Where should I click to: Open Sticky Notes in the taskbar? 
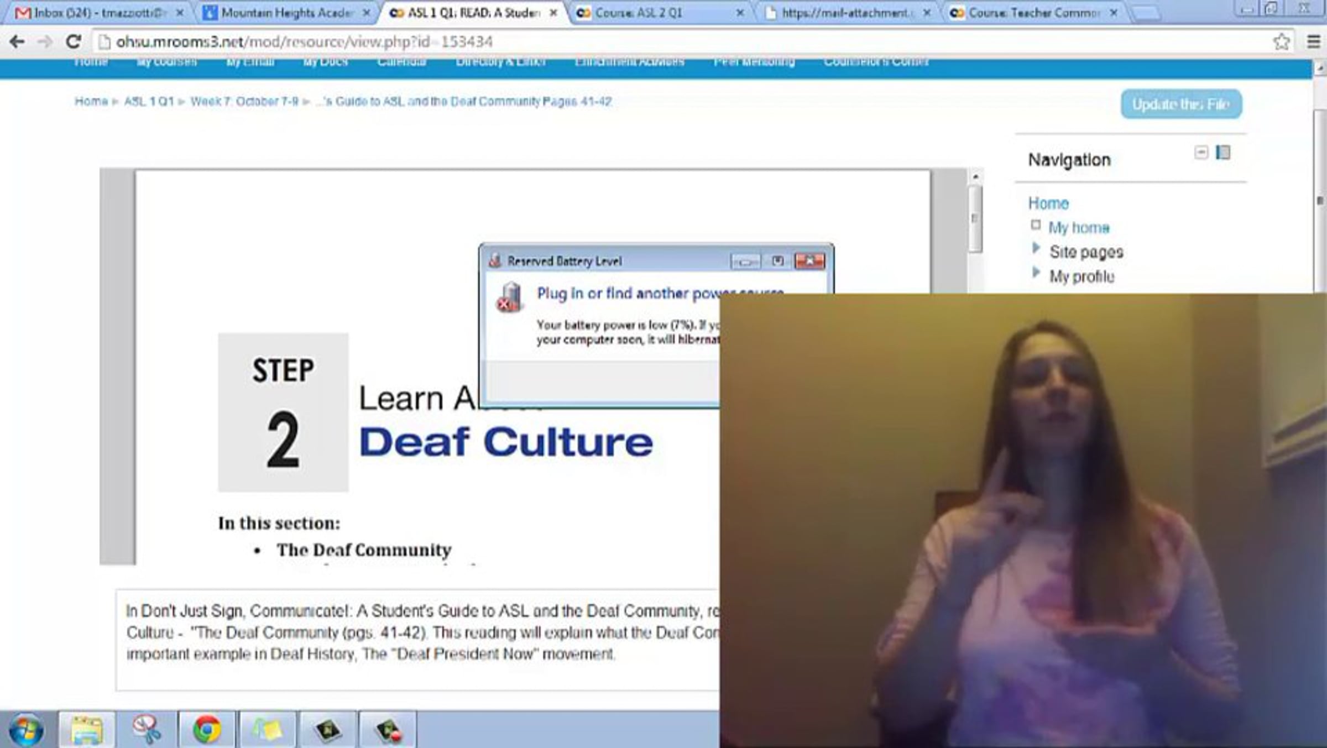pyautogui.click(x=267, y=729)
